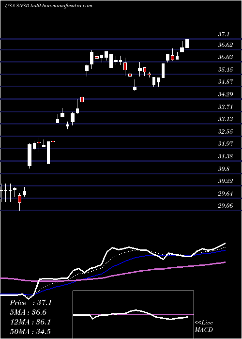Click the 50MA : 34.5 legend entry
Viewport: 242px width, 339px height.
pos(30,331)
